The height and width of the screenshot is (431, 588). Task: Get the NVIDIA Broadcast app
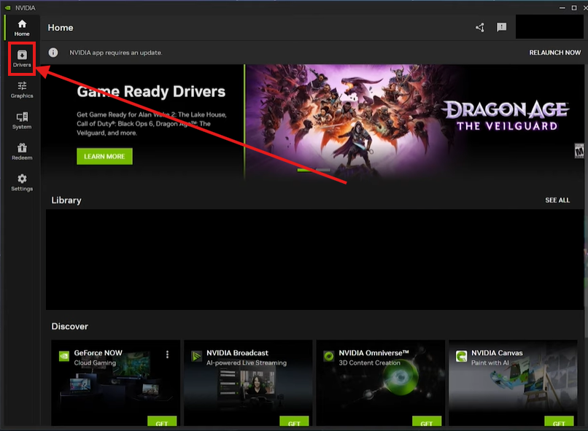pos(295,422)
